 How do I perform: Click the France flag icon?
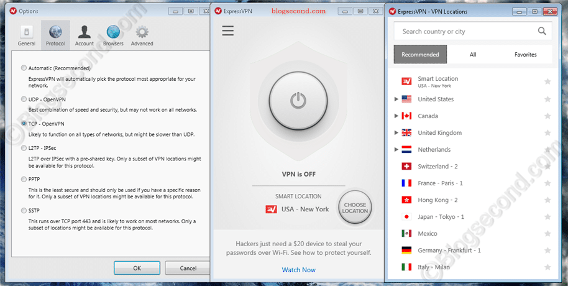coord(406,183)
